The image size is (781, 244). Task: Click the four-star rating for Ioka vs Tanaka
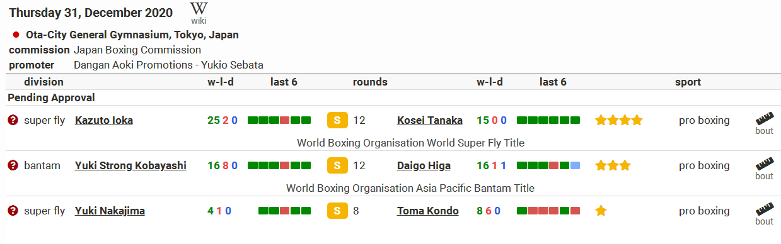click(619, 120)
